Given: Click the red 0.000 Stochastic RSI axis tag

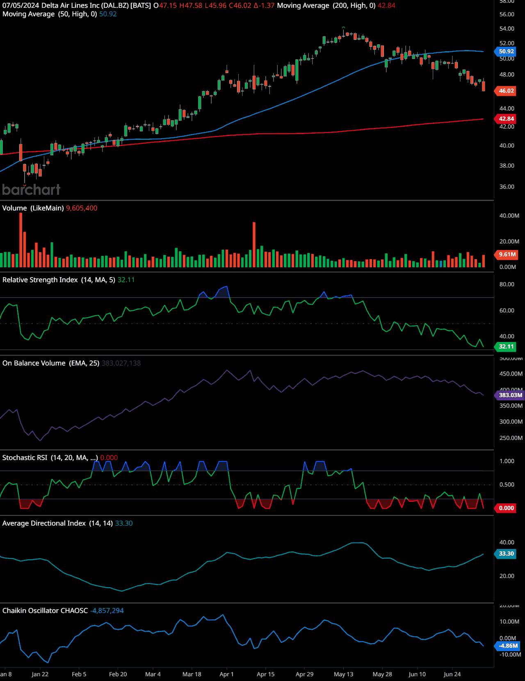Looking at the screenshot, I should coord(506,508).
